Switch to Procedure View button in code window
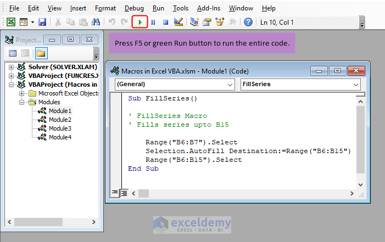The width and height of the screenshot is (385, 242). click(x=115, y=193)
